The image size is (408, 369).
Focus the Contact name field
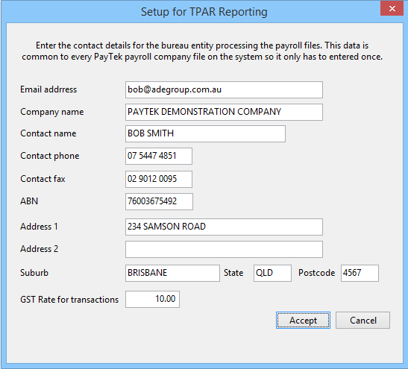click(x=205, y=134)
